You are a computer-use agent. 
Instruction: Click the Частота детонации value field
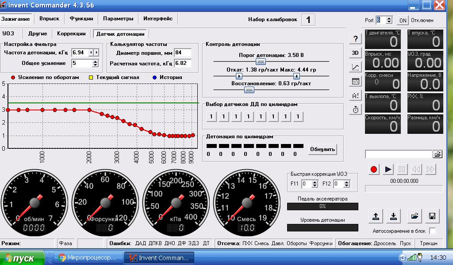tap(80, 53)
